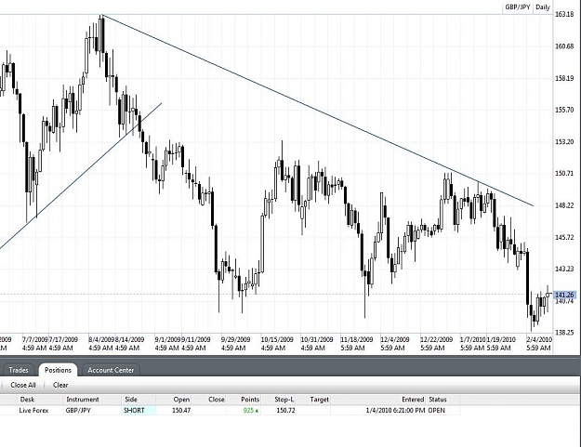Viewport: 581px width, 447px height.
Task: Change the Daily timeframe selector
Action: pos(543,7)
